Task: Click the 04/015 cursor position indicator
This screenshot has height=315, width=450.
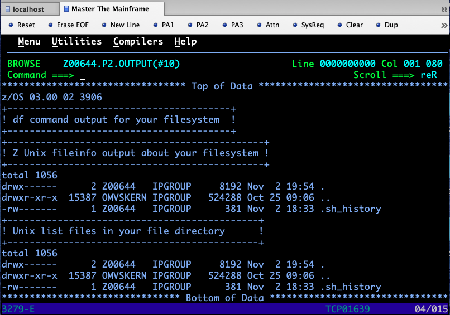Action: coord(431,309)
